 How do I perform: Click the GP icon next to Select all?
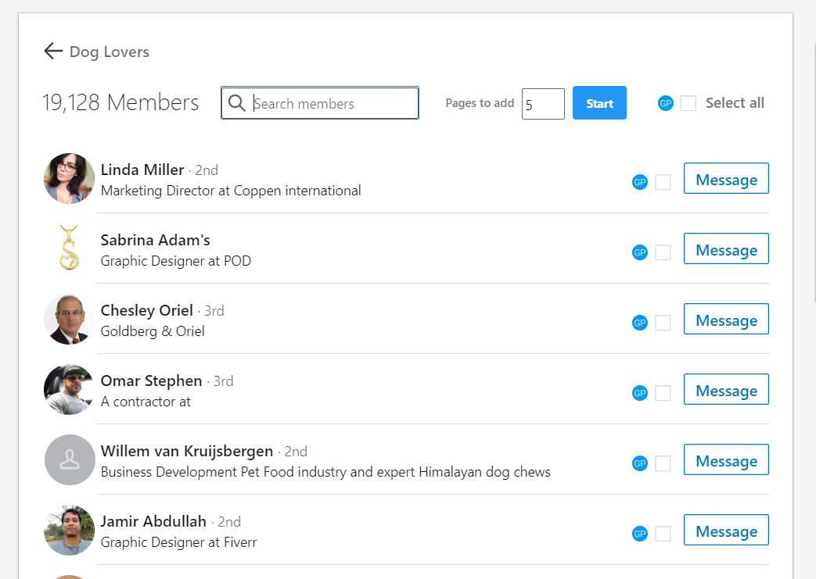coord(666,103)
